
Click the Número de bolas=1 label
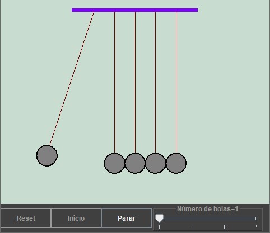(207, 209)
